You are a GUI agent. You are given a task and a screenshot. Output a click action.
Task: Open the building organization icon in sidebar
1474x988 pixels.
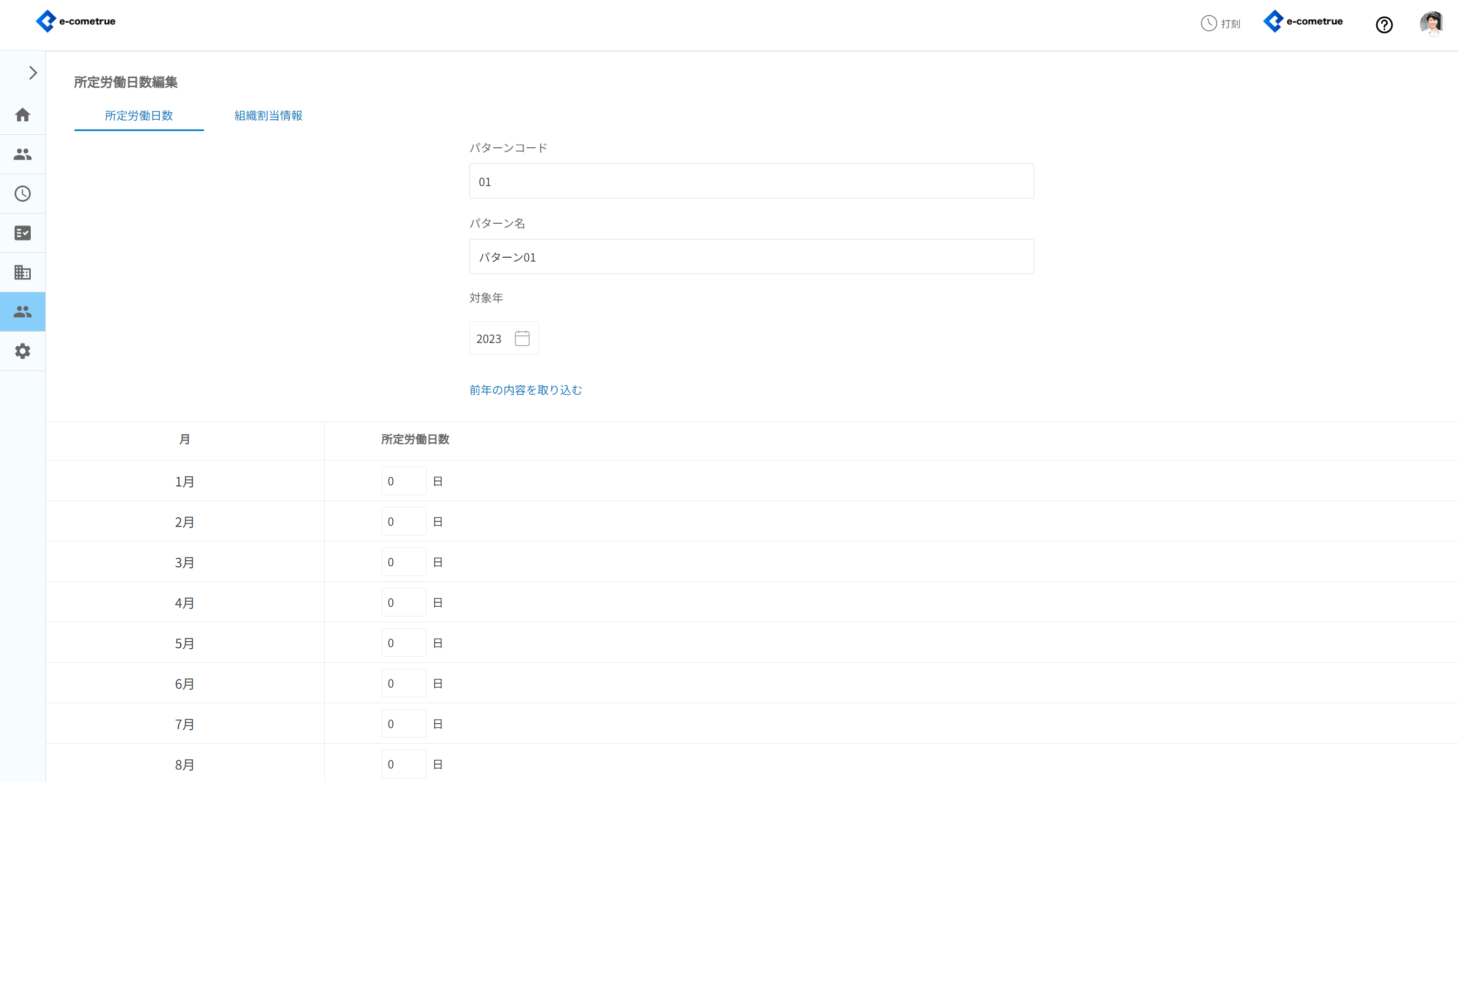[x=23, y=272]
